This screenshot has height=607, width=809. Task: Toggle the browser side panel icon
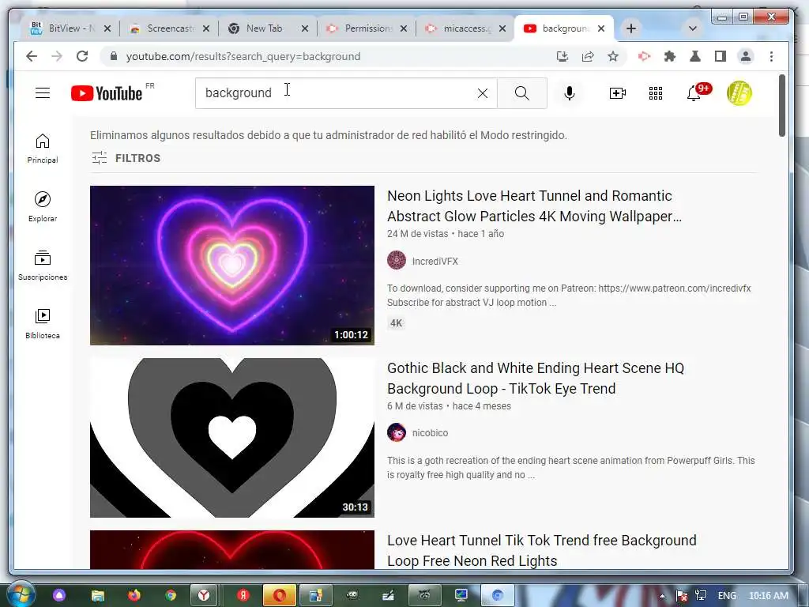721,56
